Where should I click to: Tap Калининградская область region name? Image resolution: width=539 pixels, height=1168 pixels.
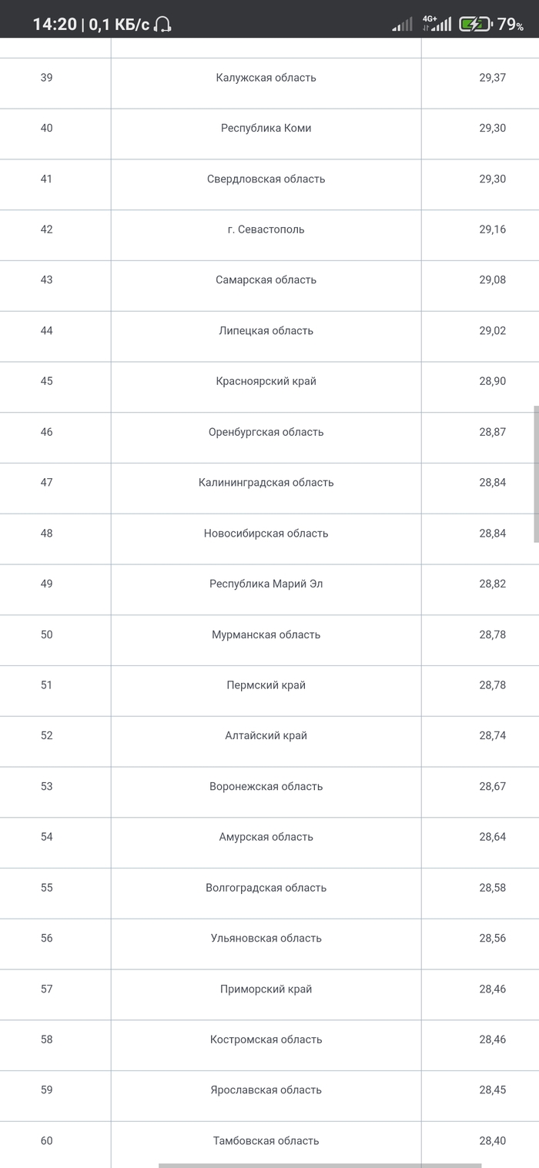pos(266,483)
